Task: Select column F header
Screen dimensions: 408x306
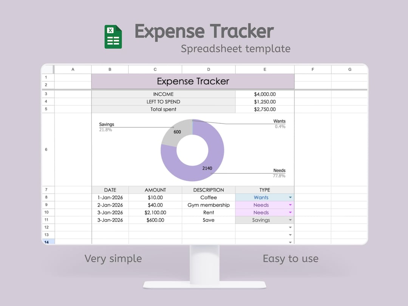Action: coord(313,70)
